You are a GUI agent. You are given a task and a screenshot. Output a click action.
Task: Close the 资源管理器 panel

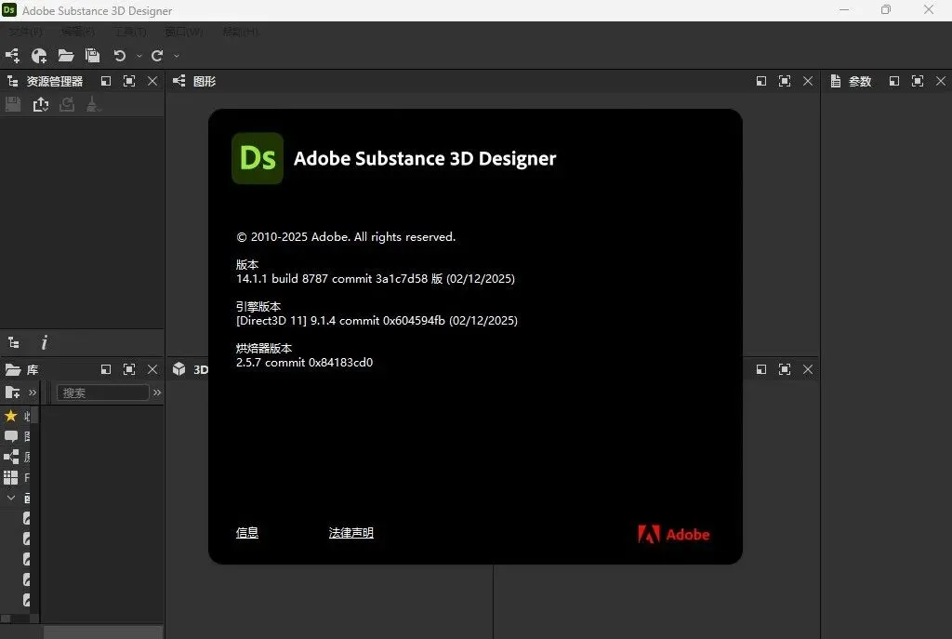click(x=152, y=81)
